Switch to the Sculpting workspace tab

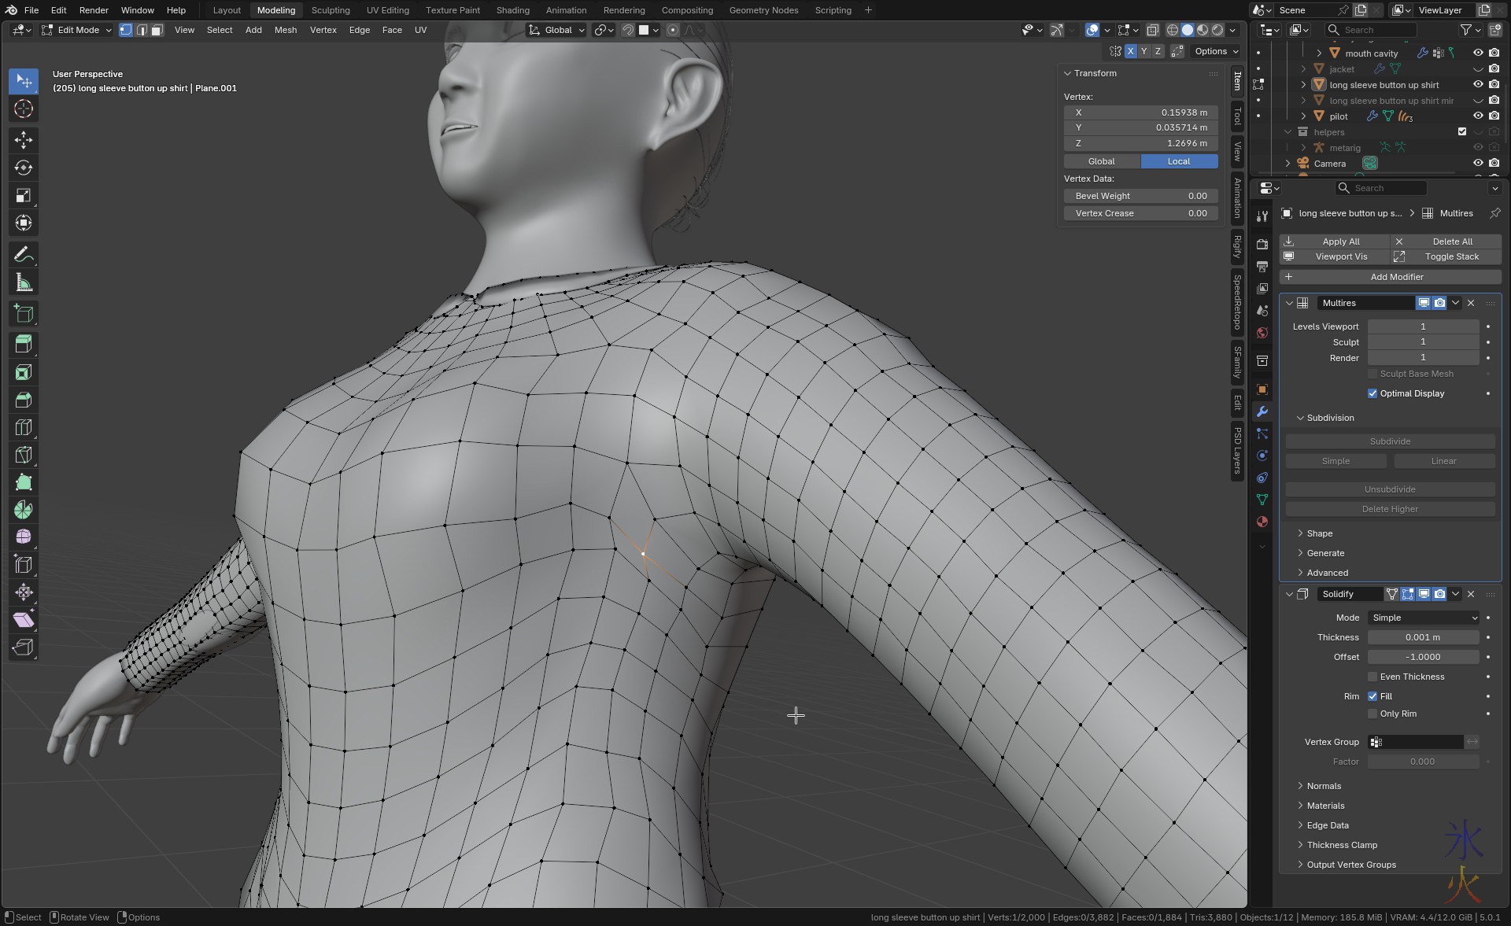coord(331,10)
